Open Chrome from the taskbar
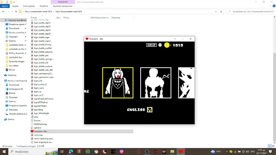The width and height of the screenshot is (276, 155). [x=96, y=152]
